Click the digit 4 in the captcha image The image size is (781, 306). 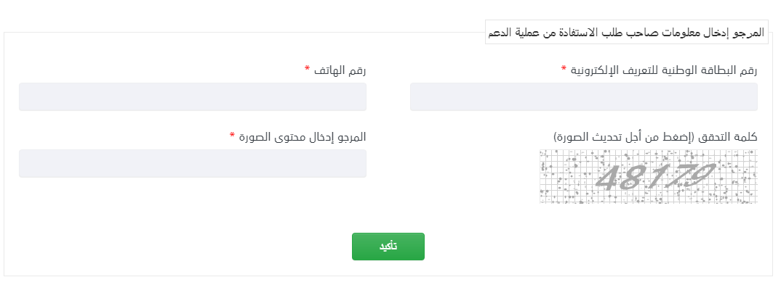(608, 177)
